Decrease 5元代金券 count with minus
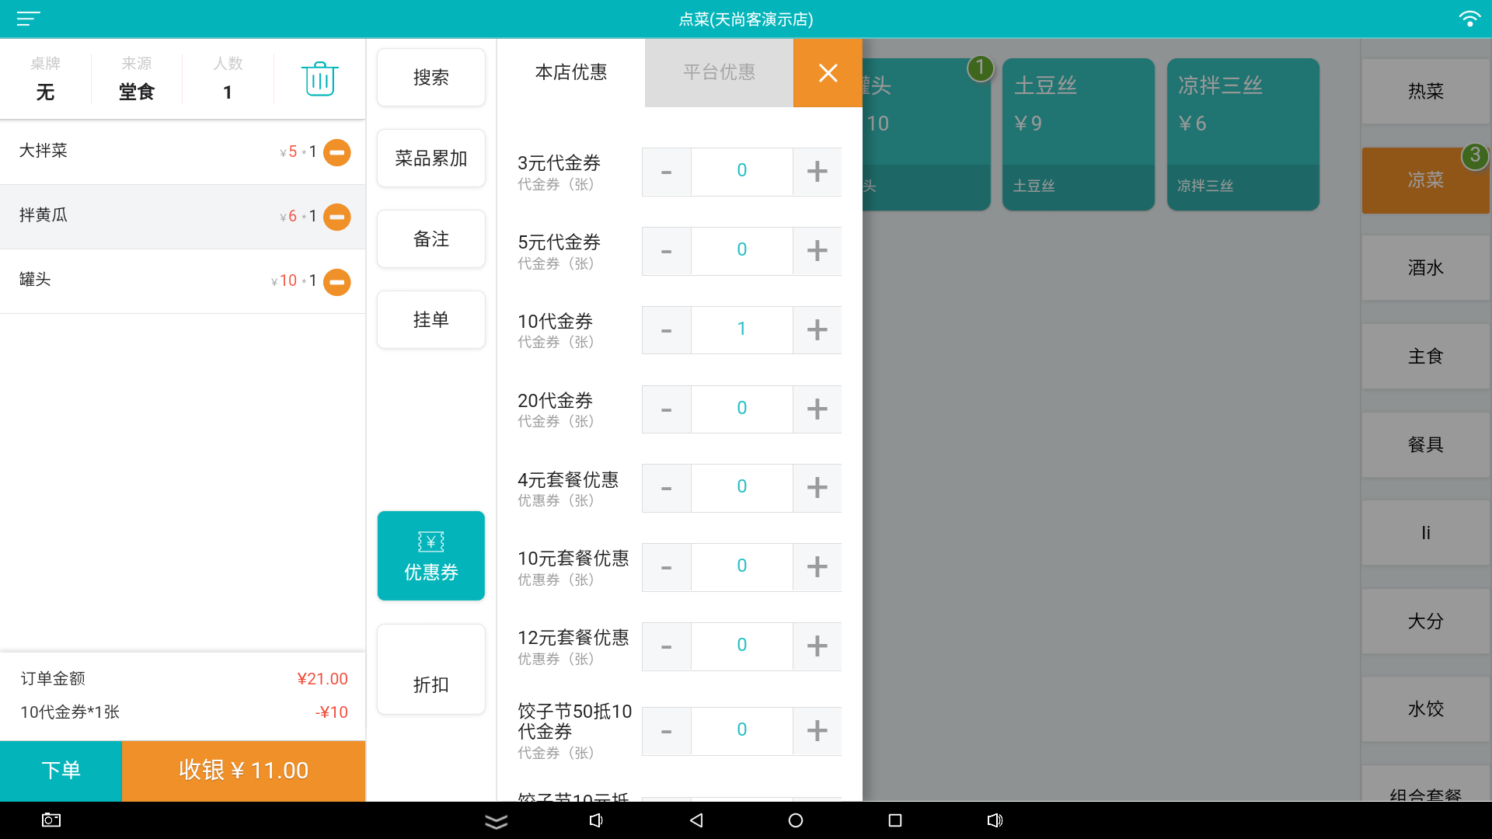Image resolution: width=1492 pixels, height=839 pixels. coord(666,251)
